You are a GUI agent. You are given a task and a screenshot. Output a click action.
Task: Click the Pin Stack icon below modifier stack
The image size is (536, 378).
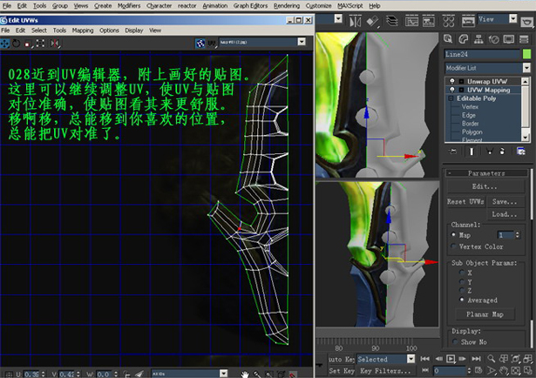click(451, 152)
